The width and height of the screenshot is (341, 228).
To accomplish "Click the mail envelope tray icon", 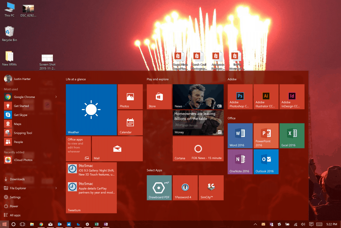I will click(263, 224).
